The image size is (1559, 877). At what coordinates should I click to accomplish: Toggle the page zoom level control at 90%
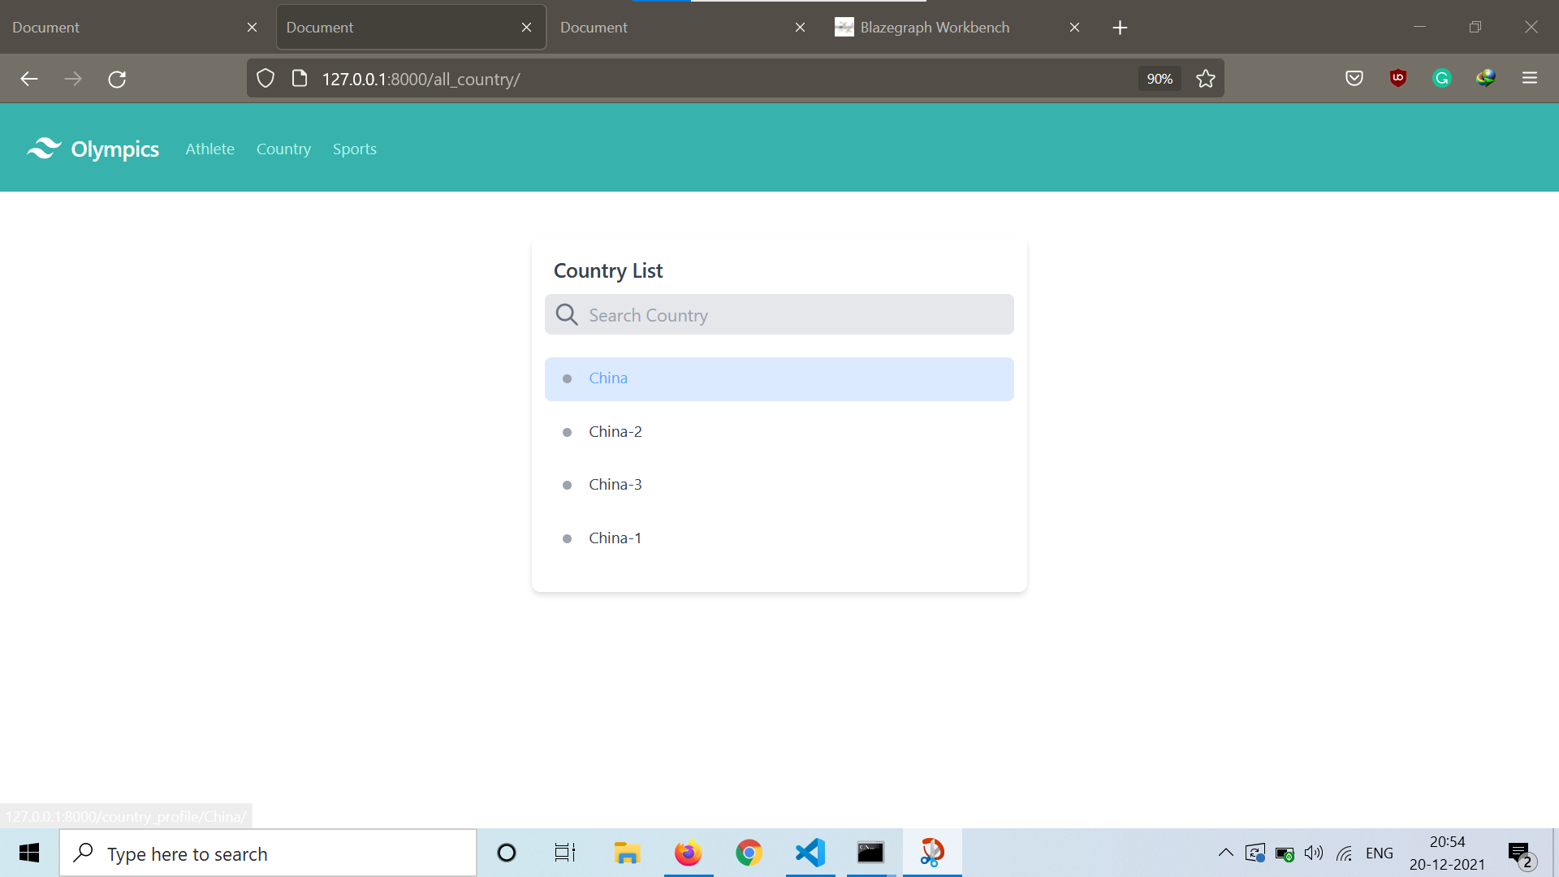1160,78
